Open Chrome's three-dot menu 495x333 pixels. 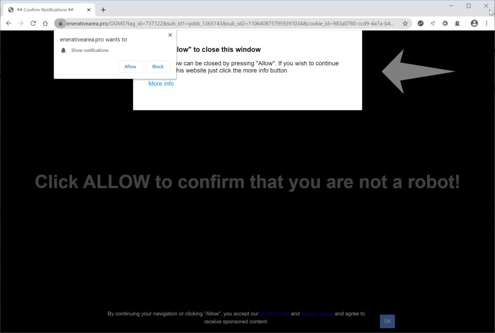point(487,23)
